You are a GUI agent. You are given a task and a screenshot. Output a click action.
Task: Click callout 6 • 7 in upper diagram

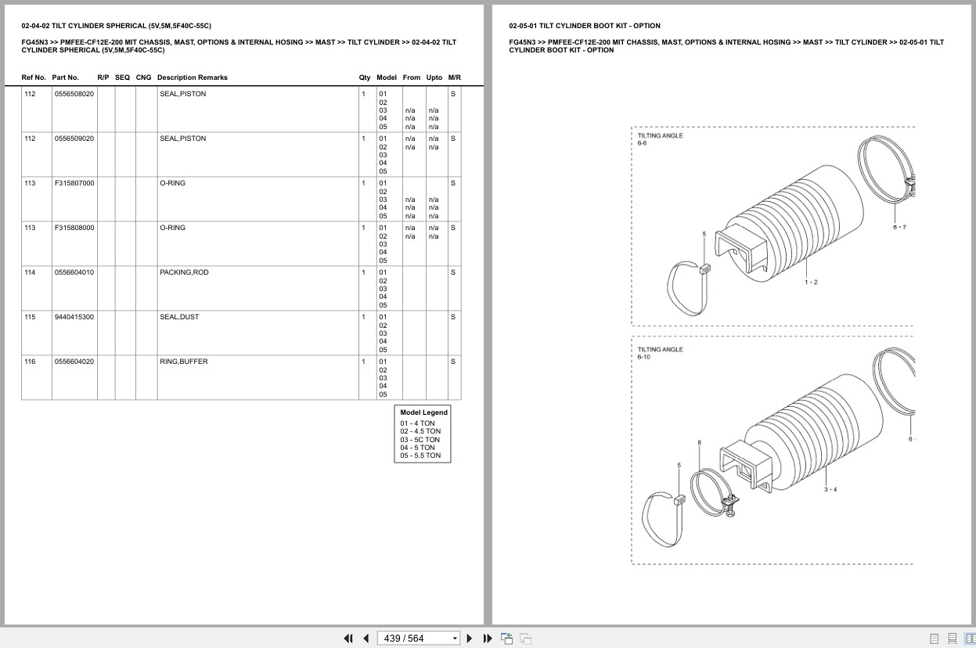(x=899, y=227)
